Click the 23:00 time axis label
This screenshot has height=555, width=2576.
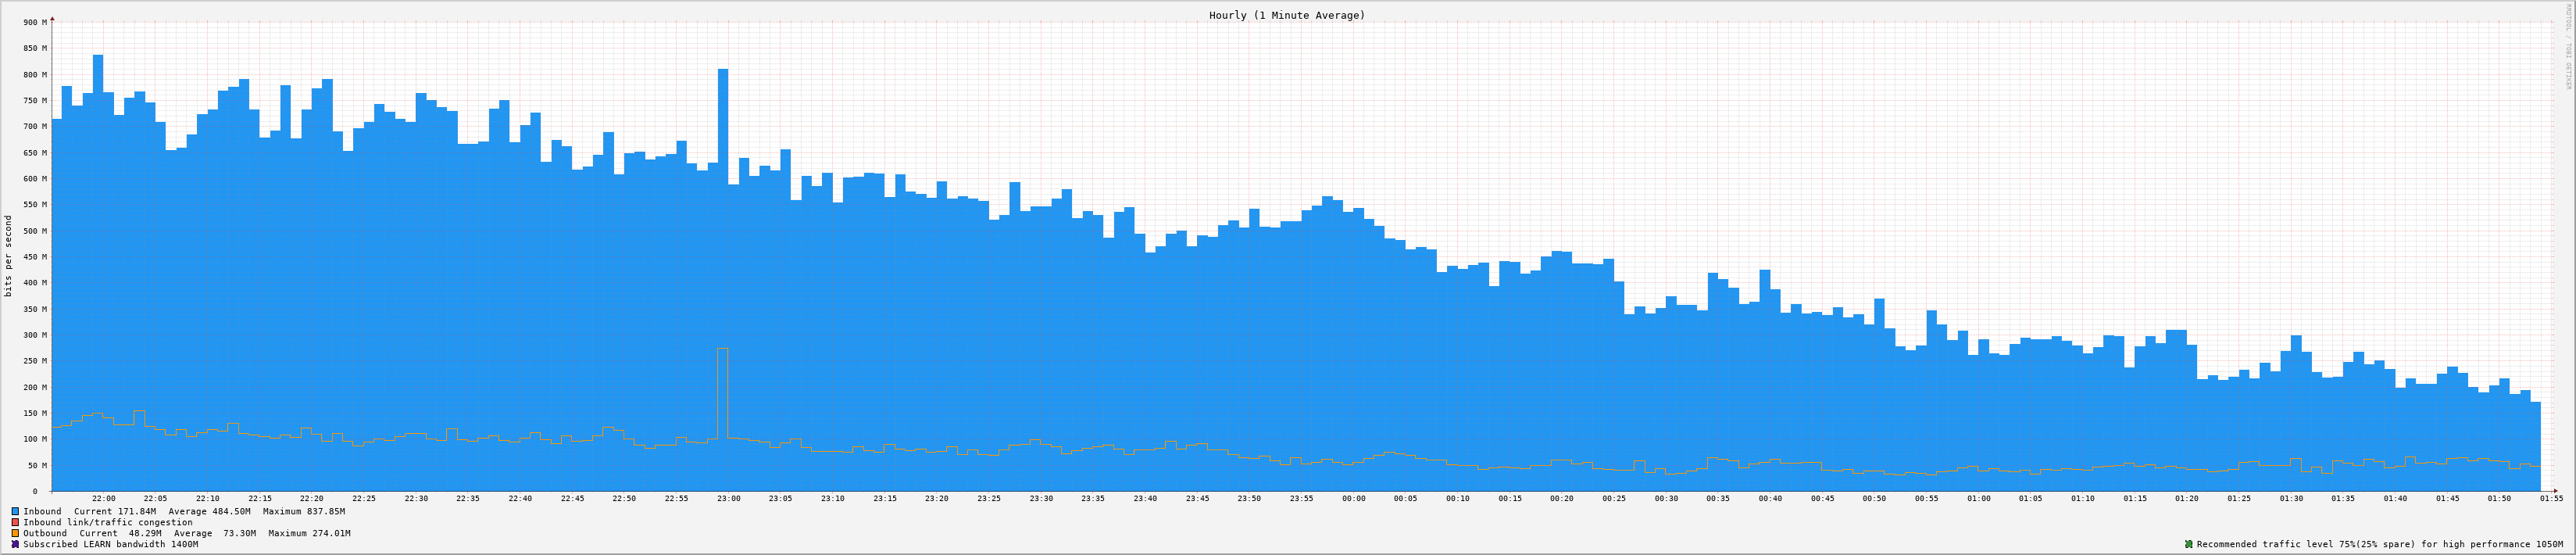click(x=728, y=498)
